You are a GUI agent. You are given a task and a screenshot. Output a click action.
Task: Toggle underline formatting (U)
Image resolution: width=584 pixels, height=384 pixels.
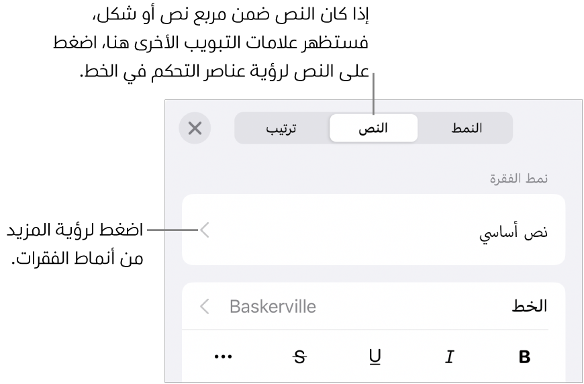(x=373, y=357)
